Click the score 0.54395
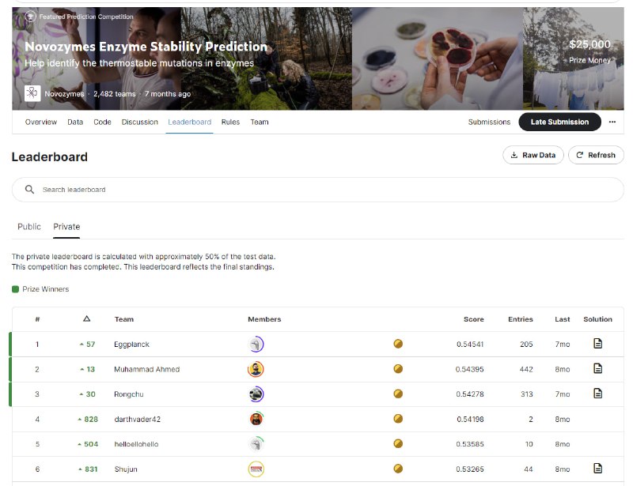This screenshot has height=486, width=633. (x=469, y=370)
